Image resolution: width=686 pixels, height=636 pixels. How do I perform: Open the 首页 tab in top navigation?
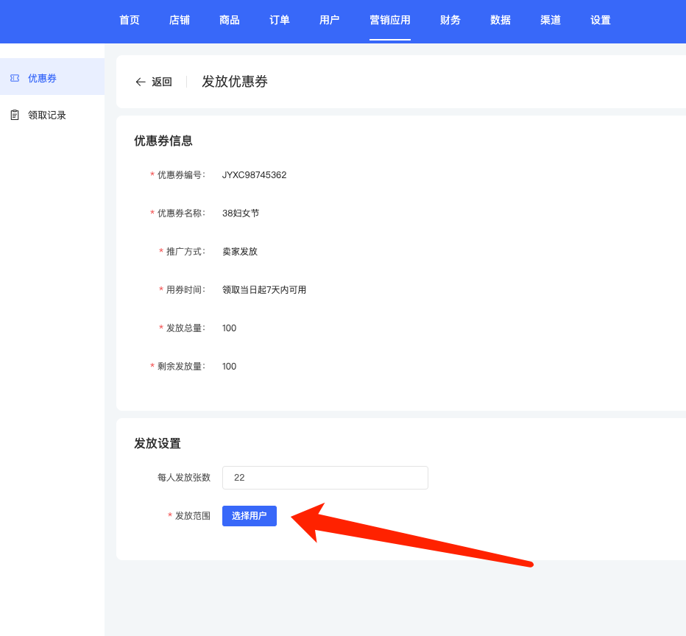pyautogui.click(x=130, y=21)
